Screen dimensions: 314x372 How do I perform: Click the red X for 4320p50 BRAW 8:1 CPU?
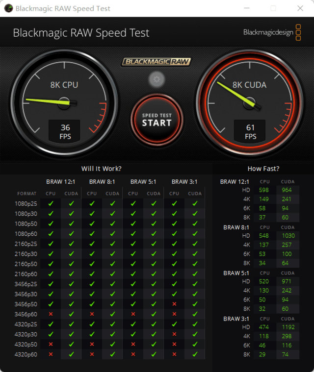(92, 344)
